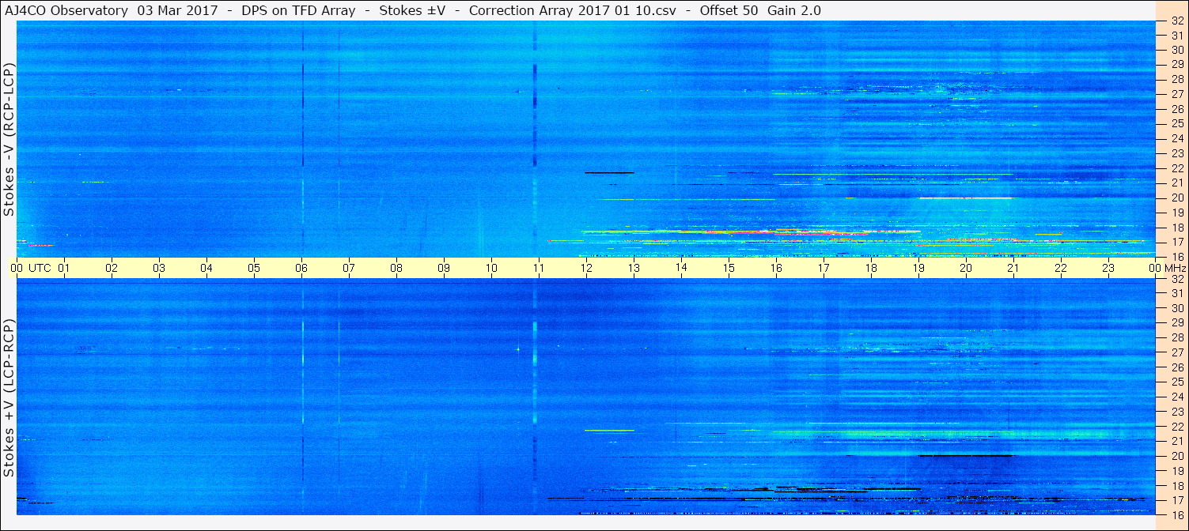Select the 16 MHz label in lower frequency scale
The image size is (1189, 531).
coord(1176,514)
